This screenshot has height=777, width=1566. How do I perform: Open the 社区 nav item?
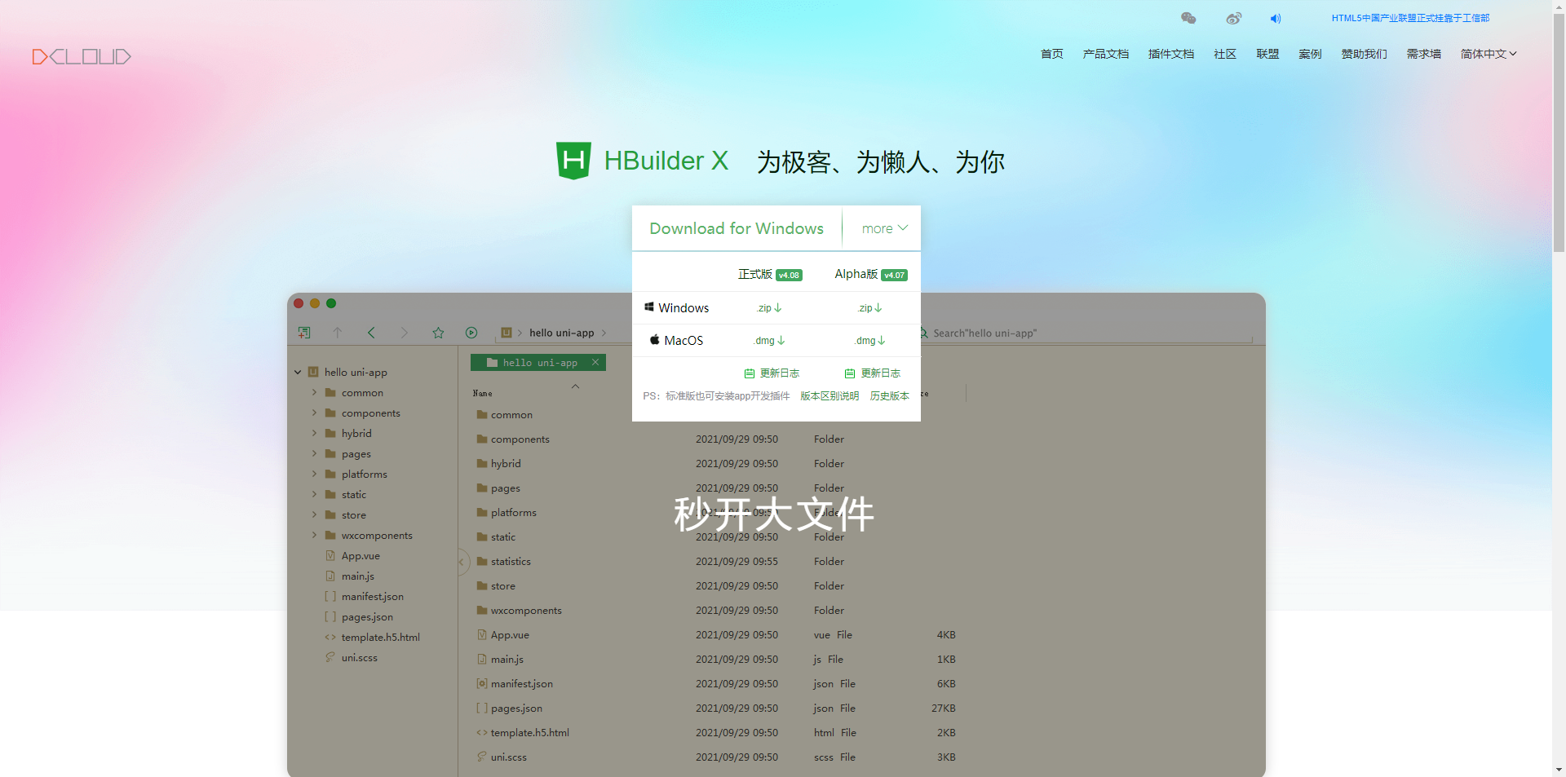tap(1225, 54)
